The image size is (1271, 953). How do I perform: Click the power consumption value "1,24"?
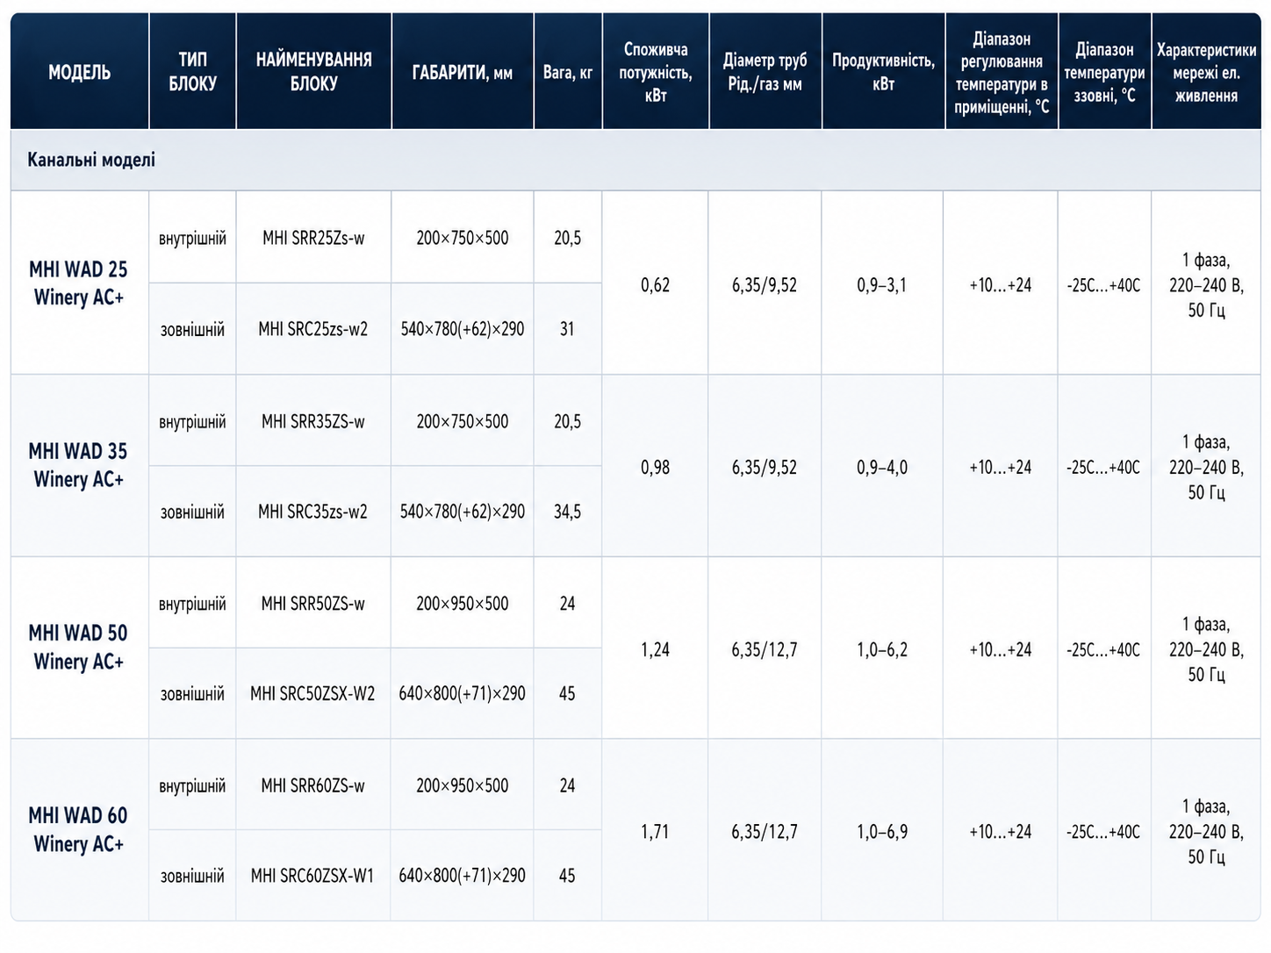[x=656, y=649]
